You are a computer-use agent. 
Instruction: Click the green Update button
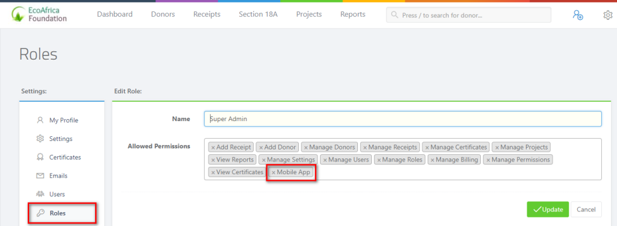(548, 210)
